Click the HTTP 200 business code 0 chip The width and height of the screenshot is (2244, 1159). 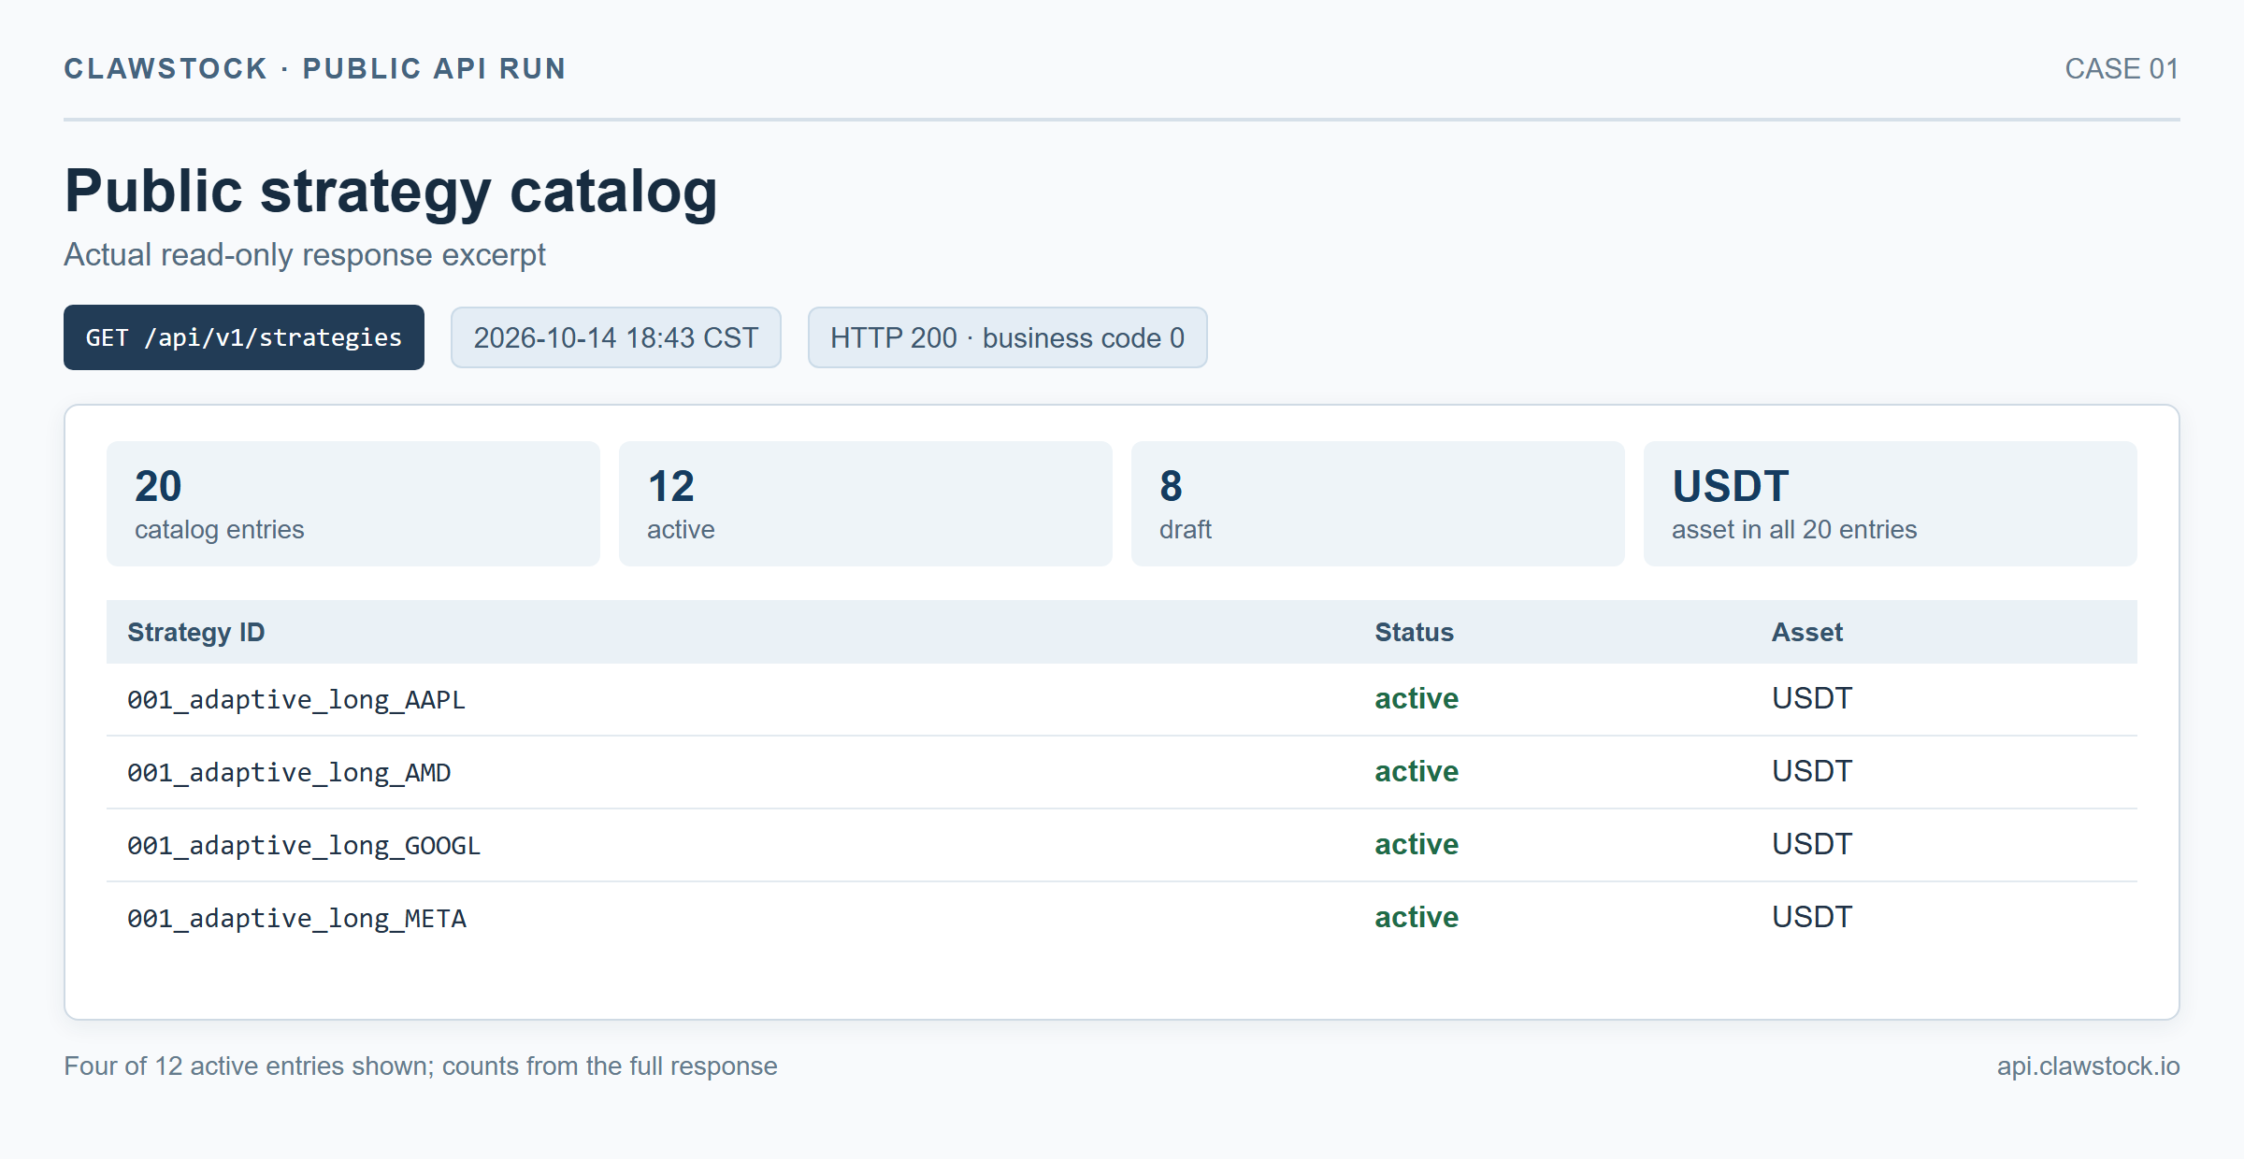(1007, 337)
